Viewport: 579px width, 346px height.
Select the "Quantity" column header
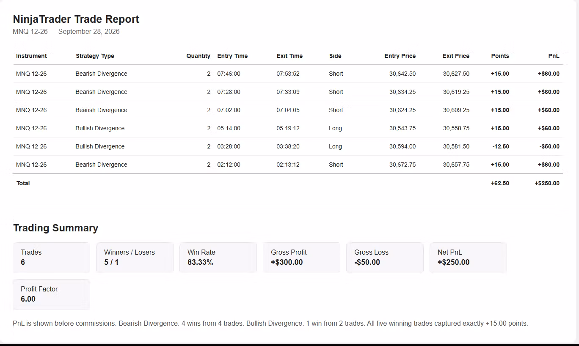pyautogui.click(x=198, y=56)
